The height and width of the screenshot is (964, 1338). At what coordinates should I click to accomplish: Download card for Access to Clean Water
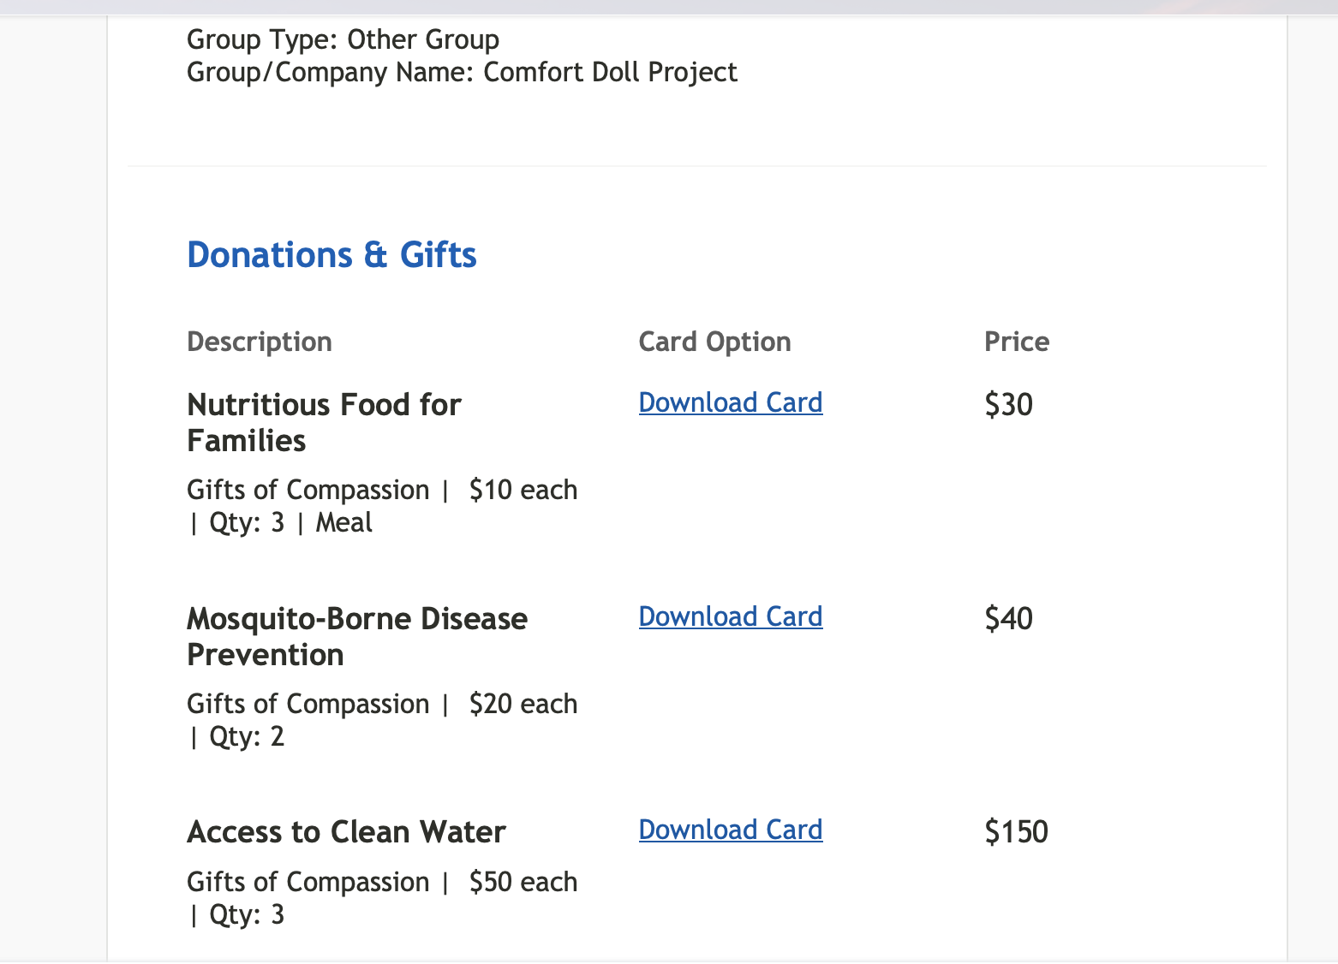pos(730,830)
